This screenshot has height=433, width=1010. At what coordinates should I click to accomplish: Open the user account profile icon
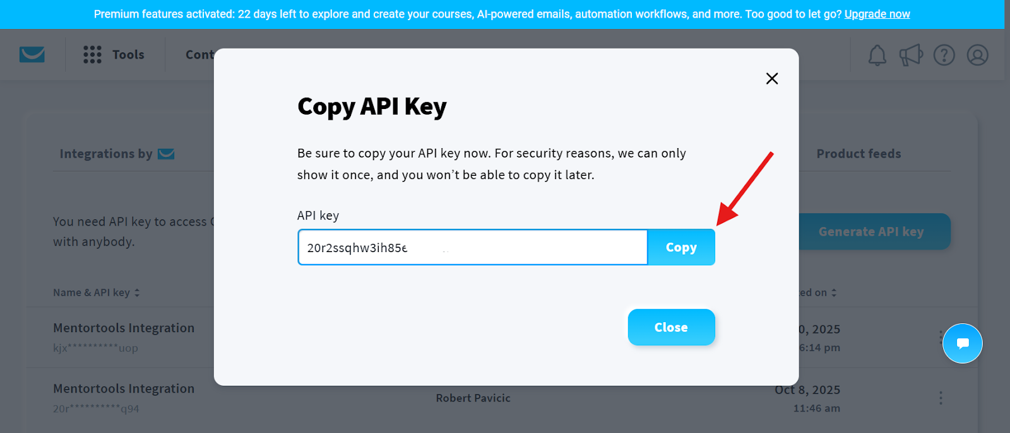(978, 55)
